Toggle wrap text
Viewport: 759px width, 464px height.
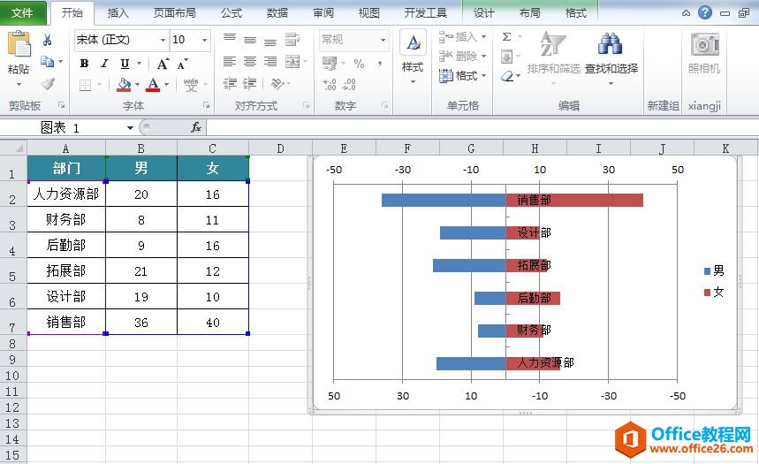tap(292, 39)
